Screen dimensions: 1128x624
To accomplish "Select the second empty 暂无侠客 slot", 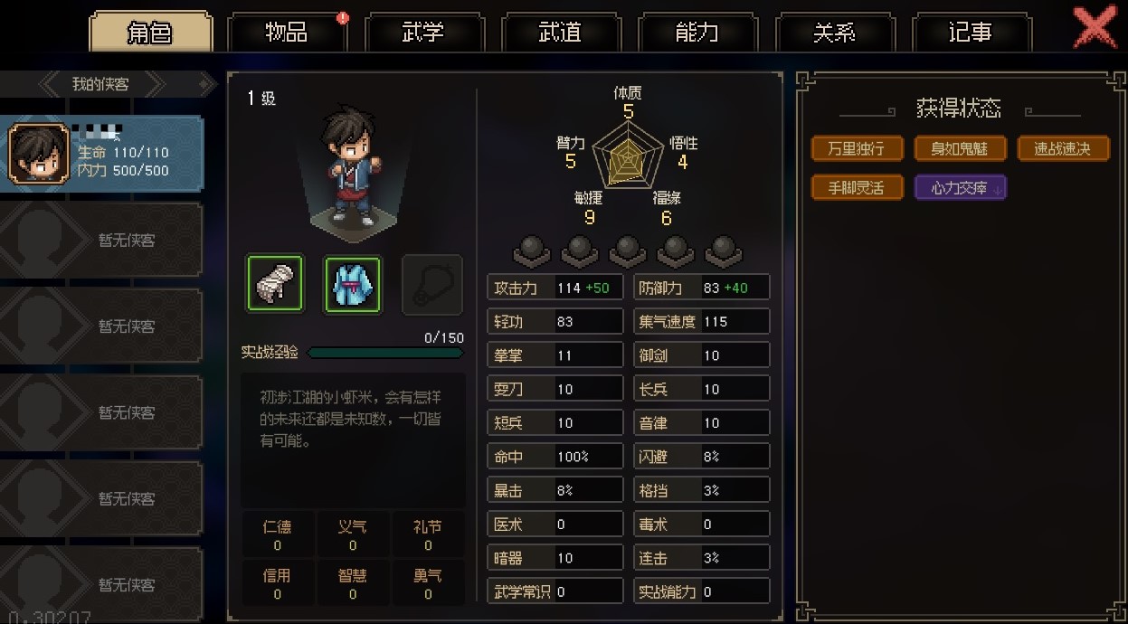I will point(101,326).
